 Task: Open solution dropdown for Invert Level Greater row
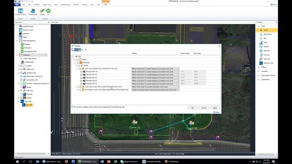[178, 69]
